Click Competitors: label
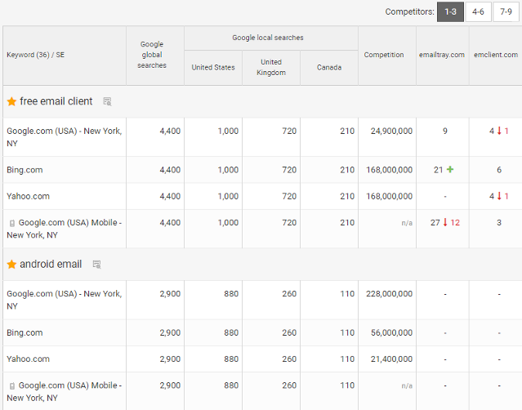 click(x=409, y=12)
